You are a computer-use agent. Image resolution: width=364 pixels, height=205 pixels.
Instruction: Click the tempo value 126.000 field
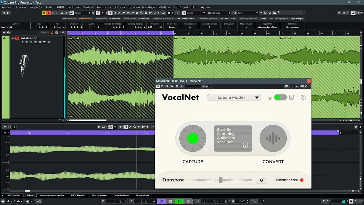coord(241,201)
